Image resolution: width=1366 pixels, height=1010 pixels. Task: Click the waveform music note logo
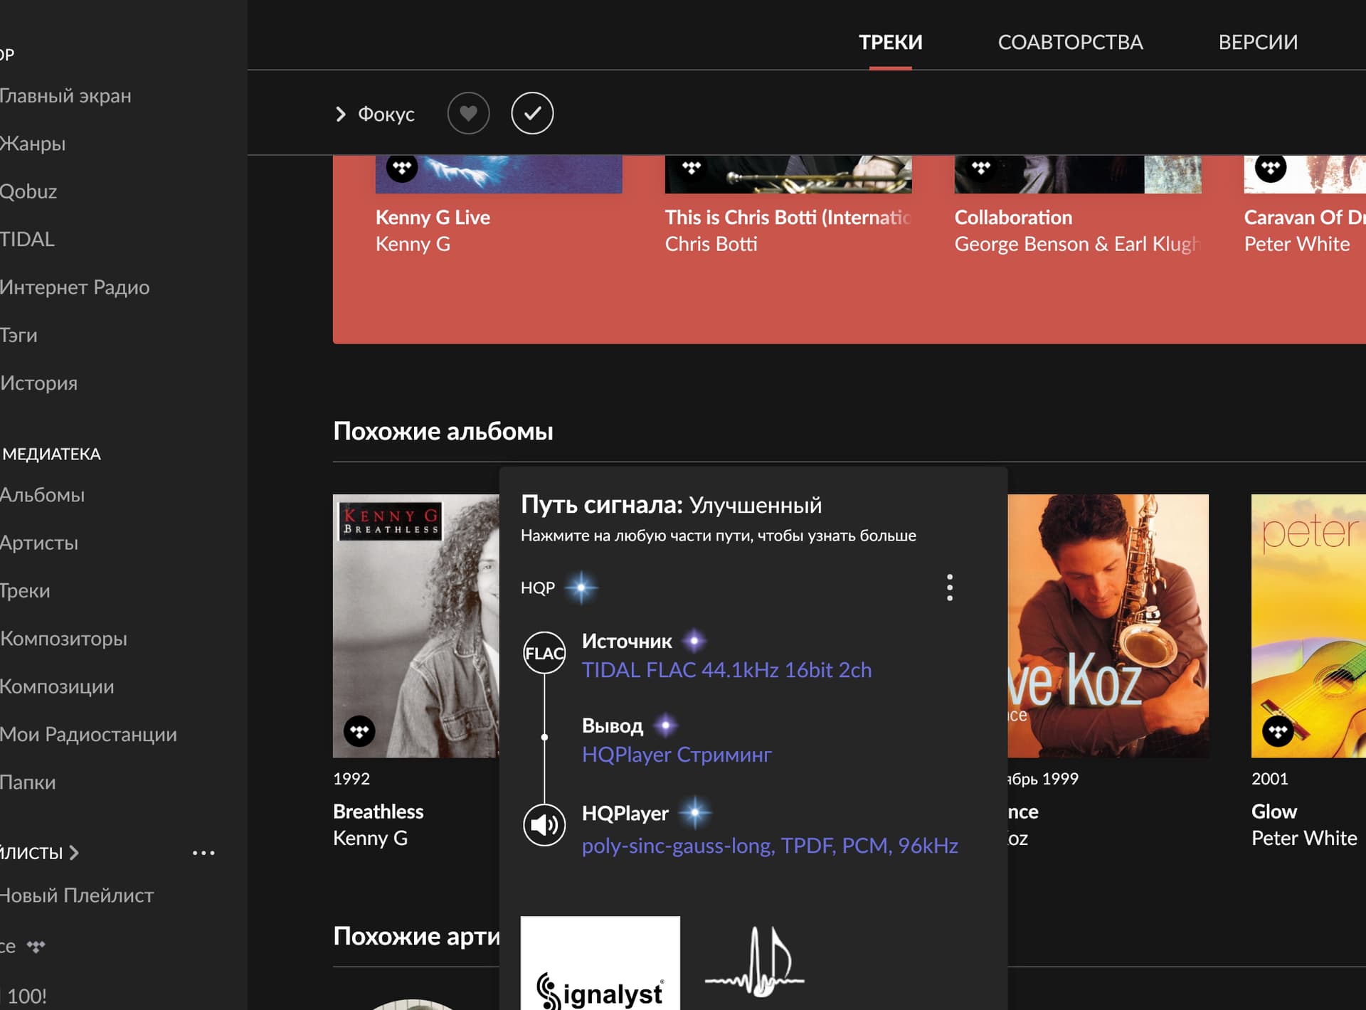point(755,962)
